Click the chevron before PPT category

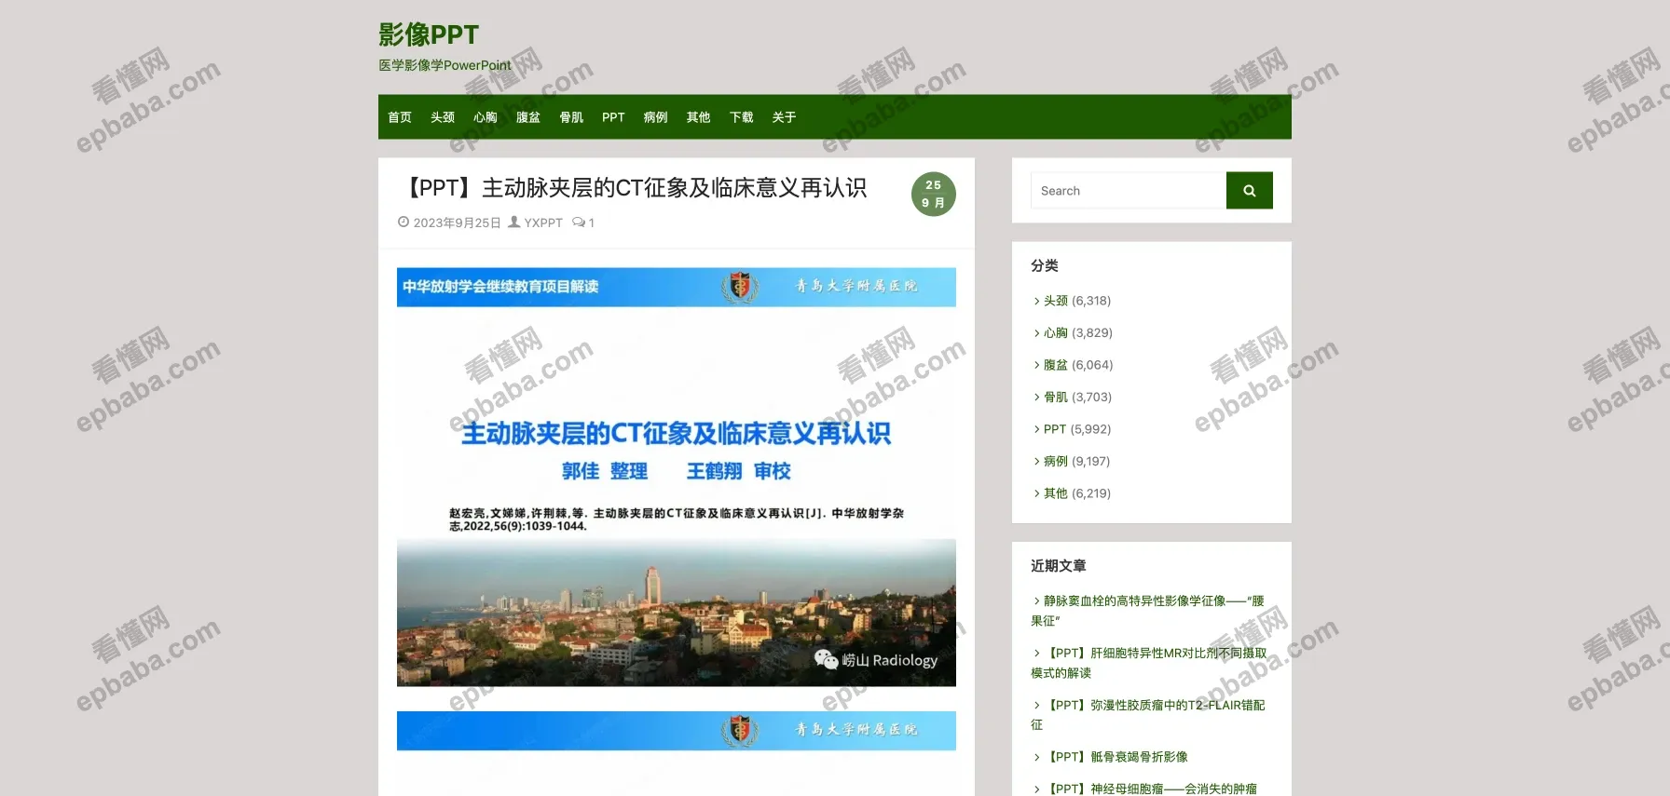pos(1036,429)
